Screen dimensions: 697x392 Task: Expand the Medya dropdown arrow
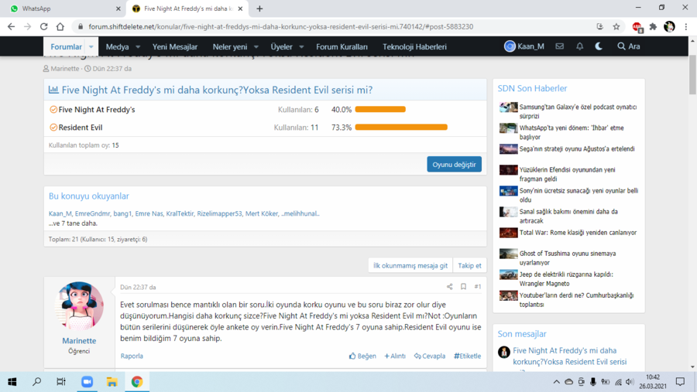click(x=138, y=46)
